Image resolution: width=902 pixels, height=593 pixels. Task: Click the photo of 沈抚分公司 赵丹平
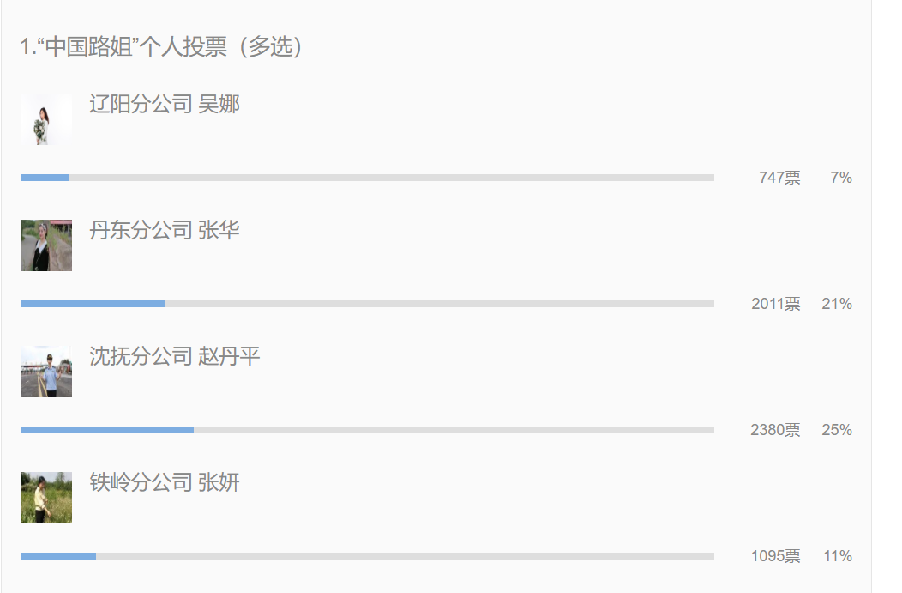(x=46, y=372)
